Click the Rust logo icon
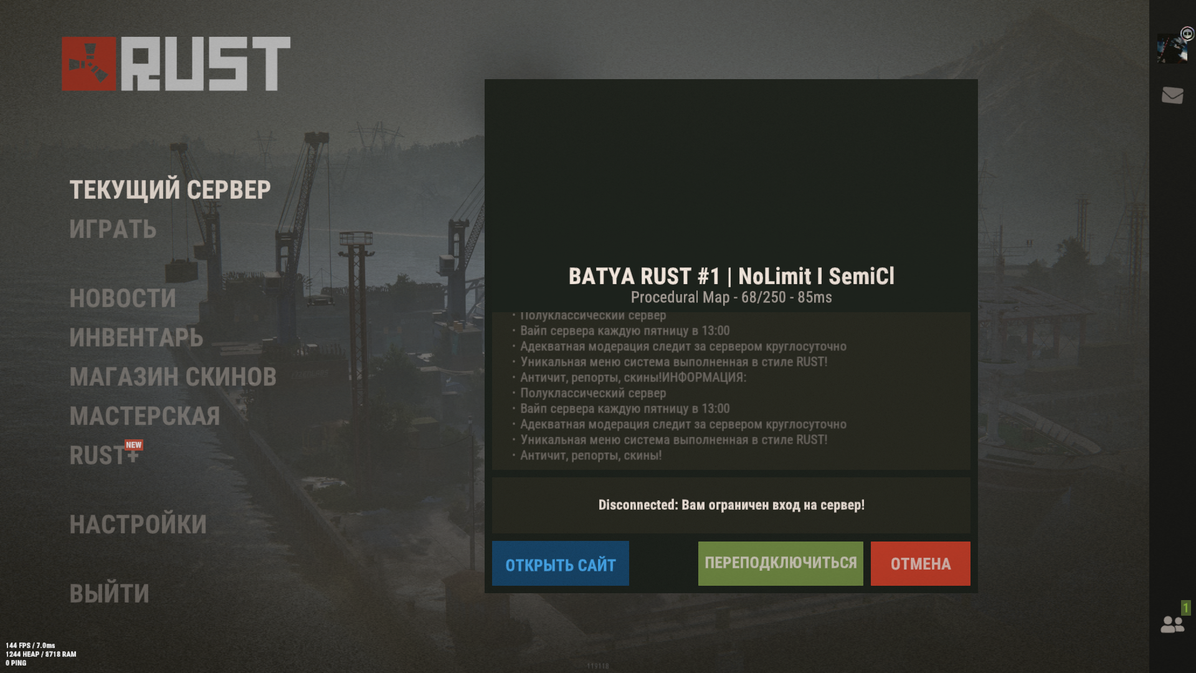Viewport: 1196px width, 673px height. point(89,64)
